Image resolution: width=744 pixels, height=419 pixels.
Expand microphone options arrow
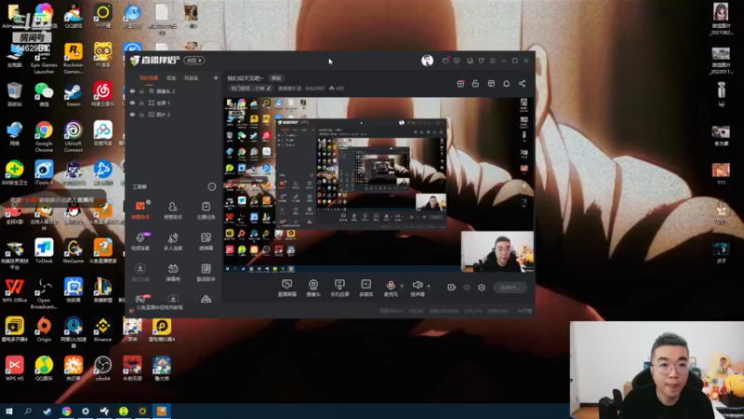point(402,286)
